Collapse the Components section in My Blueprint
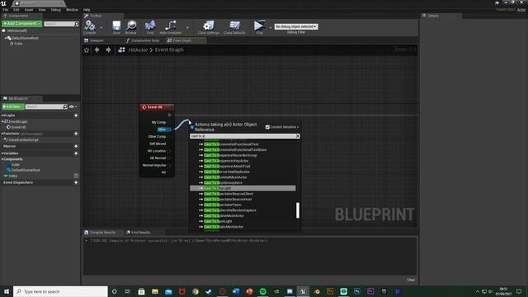The height and width of the screenshot is (297, 528). (x=2, y=159)
